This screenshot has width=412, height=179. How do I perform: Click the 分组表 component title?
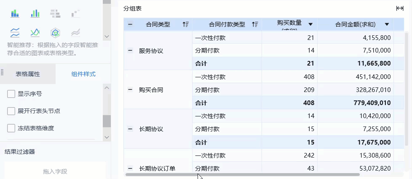[132, 9]
